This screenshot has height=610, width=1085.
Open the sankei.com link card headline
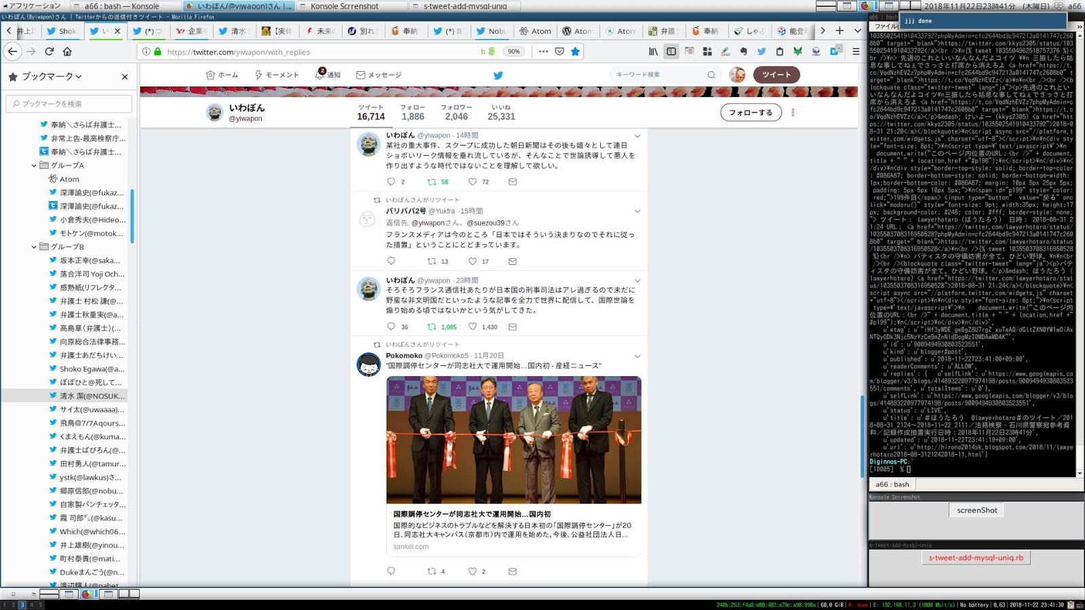[x=472, y=514]
